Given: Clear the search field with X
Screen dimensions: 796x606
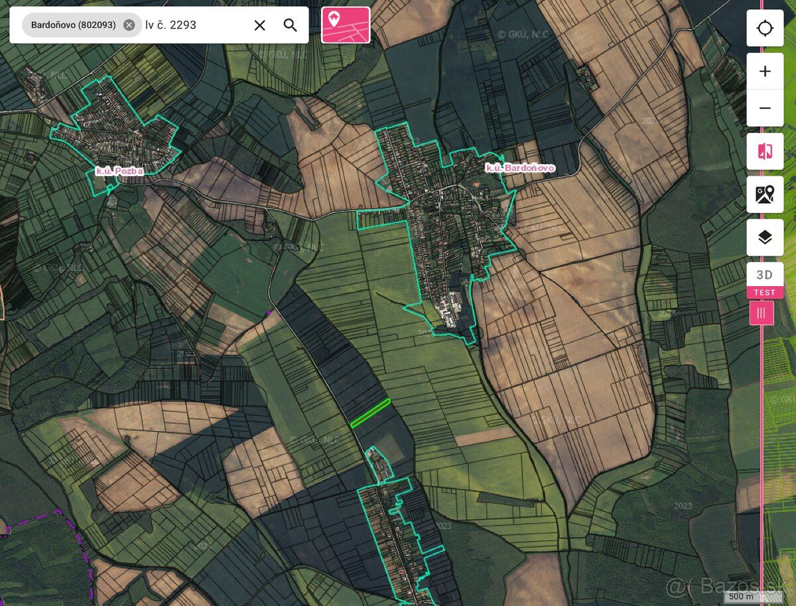Looking at the screenshot, I should tap(260, 25).
